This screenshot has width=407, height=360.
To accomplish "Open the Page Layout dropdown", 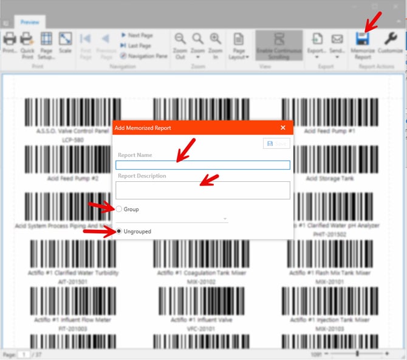I will click(x=239, y=45).
